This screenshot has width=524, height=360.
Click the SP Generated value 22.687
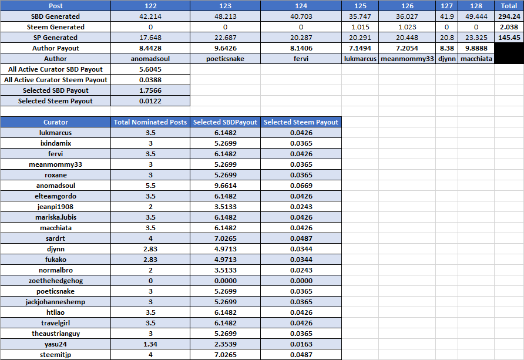pos(225,38)
